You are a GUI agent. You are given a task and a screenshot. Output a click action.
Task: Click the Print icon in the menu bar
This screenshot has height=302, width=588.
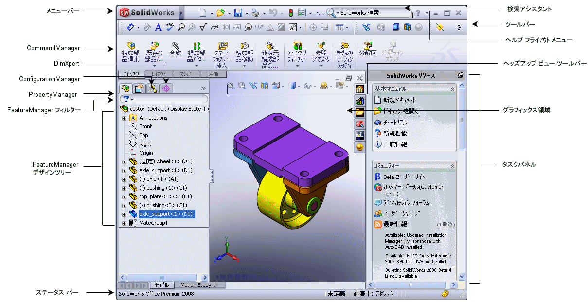coord(255,13)
